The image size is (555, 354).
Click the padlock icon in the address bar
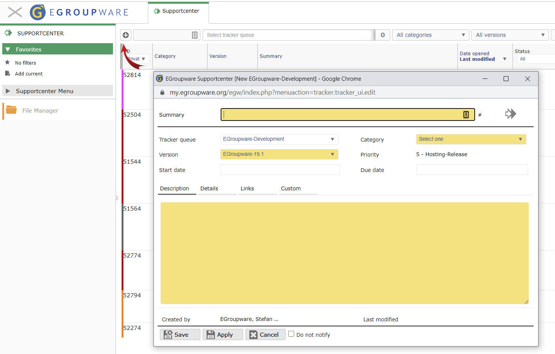coord(162,92)
